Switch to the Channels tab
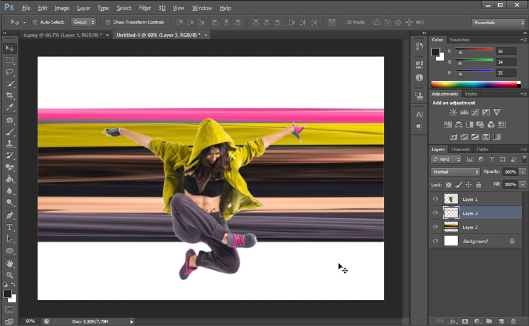Screen dimensions: 529x326 (460, 149)
